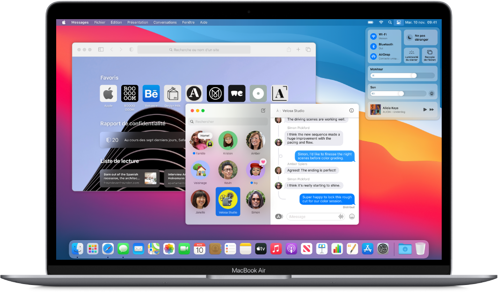Screen dimensions: 498x292
Task: Open Control Center from the menu bar
Action: [398, 22]
